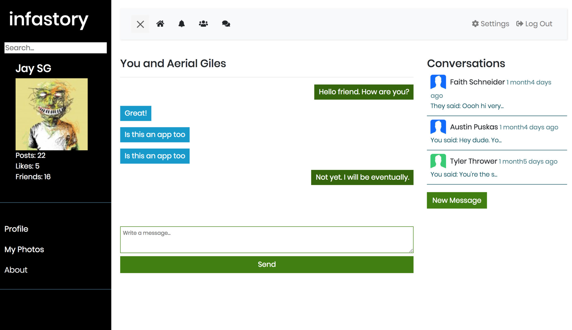This screenshot has width=572, height=330.
Task: Open About in sidebar menu
Action: [16, 270]
